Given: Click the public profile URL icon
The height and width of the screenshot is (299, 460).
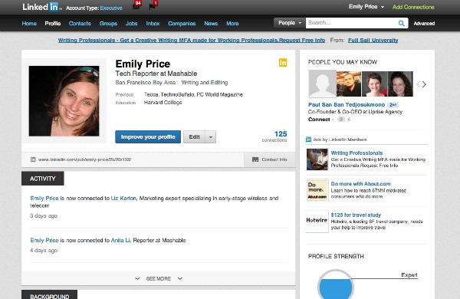Looking at the screenshot, I should [33, 159].
